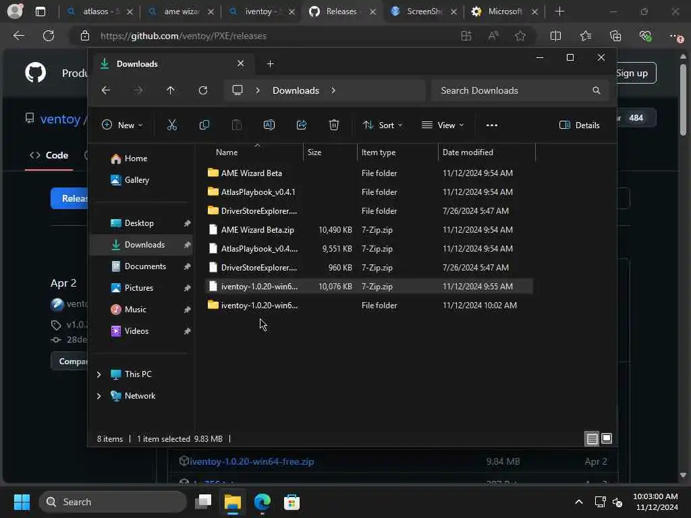Go up one folder level in Explorer
The image size is (691, 518).
coord(171,90)
